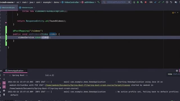Image resolution: width=180 pixels, height=101 pixels.
Task: Click the Git Commit checkmark icon
Action: coord(159,2)
